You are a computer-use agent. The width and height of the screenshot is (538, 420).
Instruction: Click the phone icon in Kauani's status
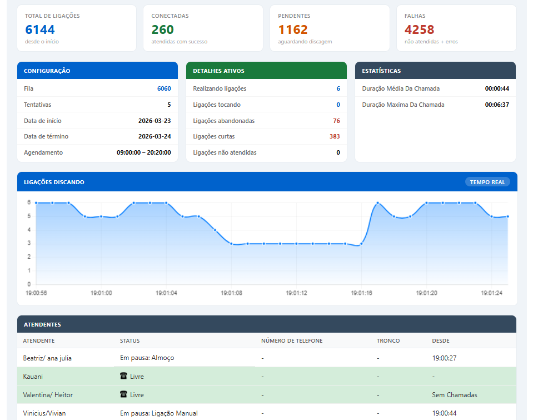tap(123, 377)
